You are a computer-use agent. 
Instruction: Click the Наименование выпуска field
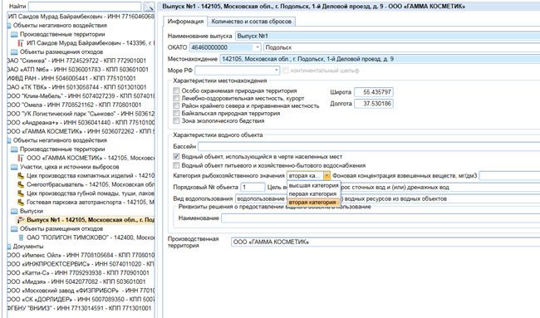[387, 36]
